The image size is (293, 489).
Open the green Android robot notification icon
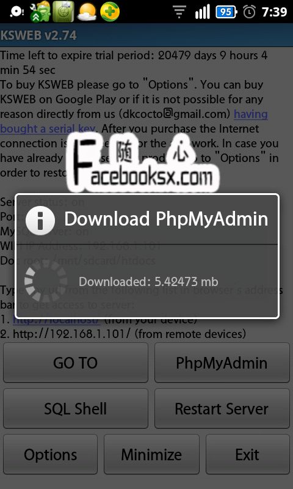tap(40, 12)
